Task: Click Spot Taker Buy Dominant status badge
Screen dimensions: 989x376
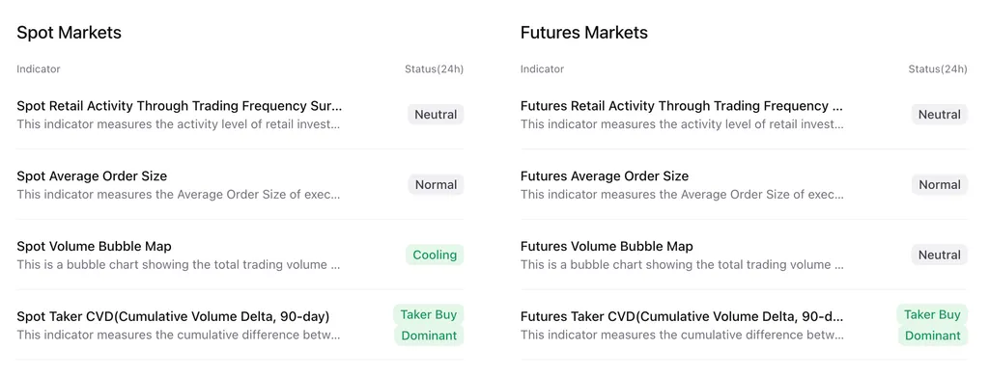Action: pos(429,325)
